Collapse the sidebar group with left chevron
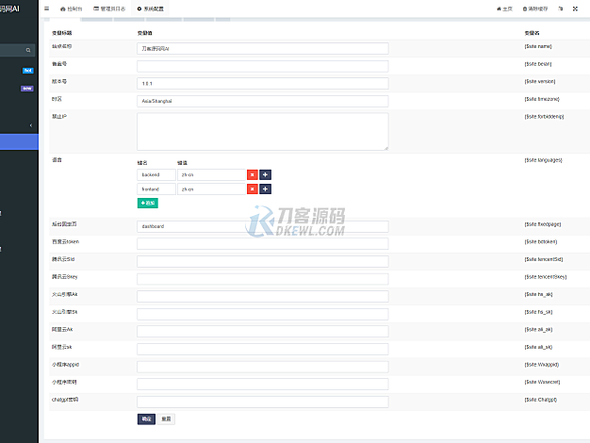 click(x=31, y=125)
